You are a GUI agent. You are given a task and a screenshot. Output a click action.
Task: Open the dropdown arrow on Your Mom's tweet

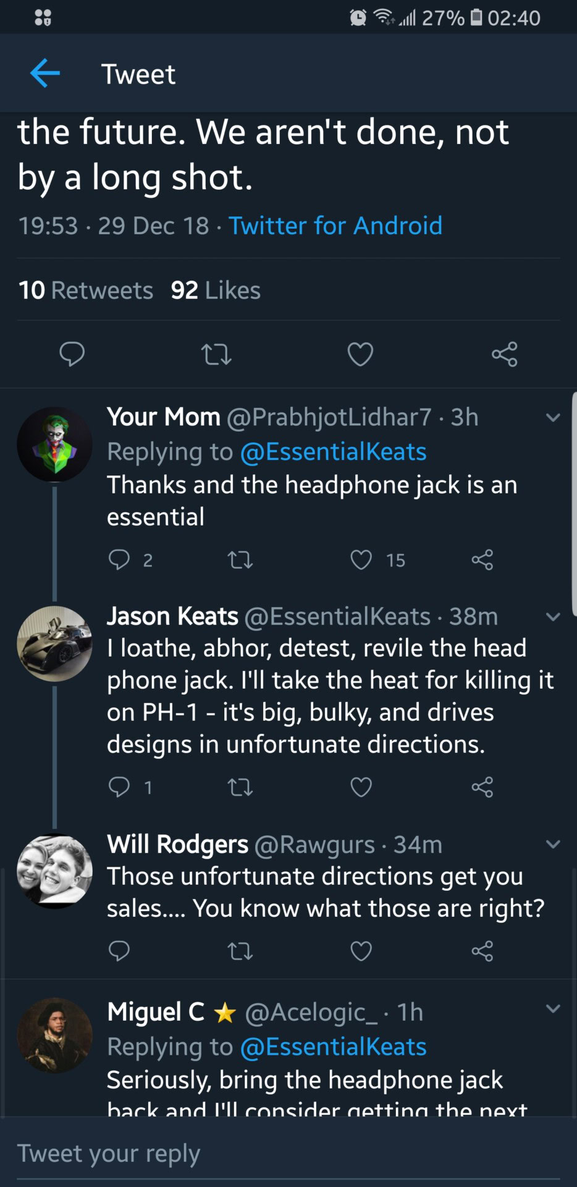pyautogui.click(x=553, y=418)
